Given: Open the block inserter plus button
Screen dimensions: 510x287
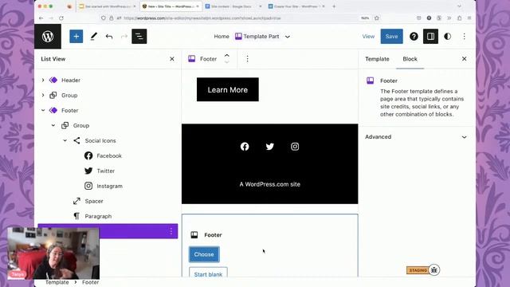Looking at the screenshot, I should pyautogui.click(x=76, y=36).
